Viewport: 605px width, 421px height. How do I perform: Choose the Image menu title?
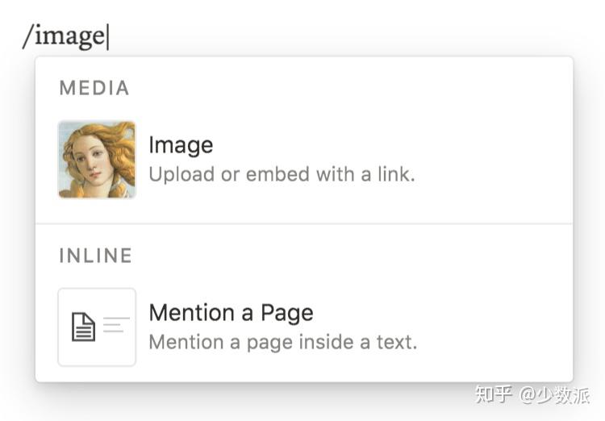[181, 145]
